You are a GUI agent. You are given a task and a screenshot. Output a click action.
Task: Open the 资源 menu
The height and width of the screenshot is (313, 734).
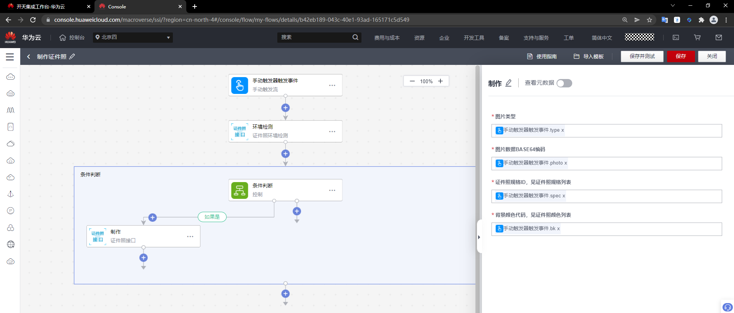(419, 38)
